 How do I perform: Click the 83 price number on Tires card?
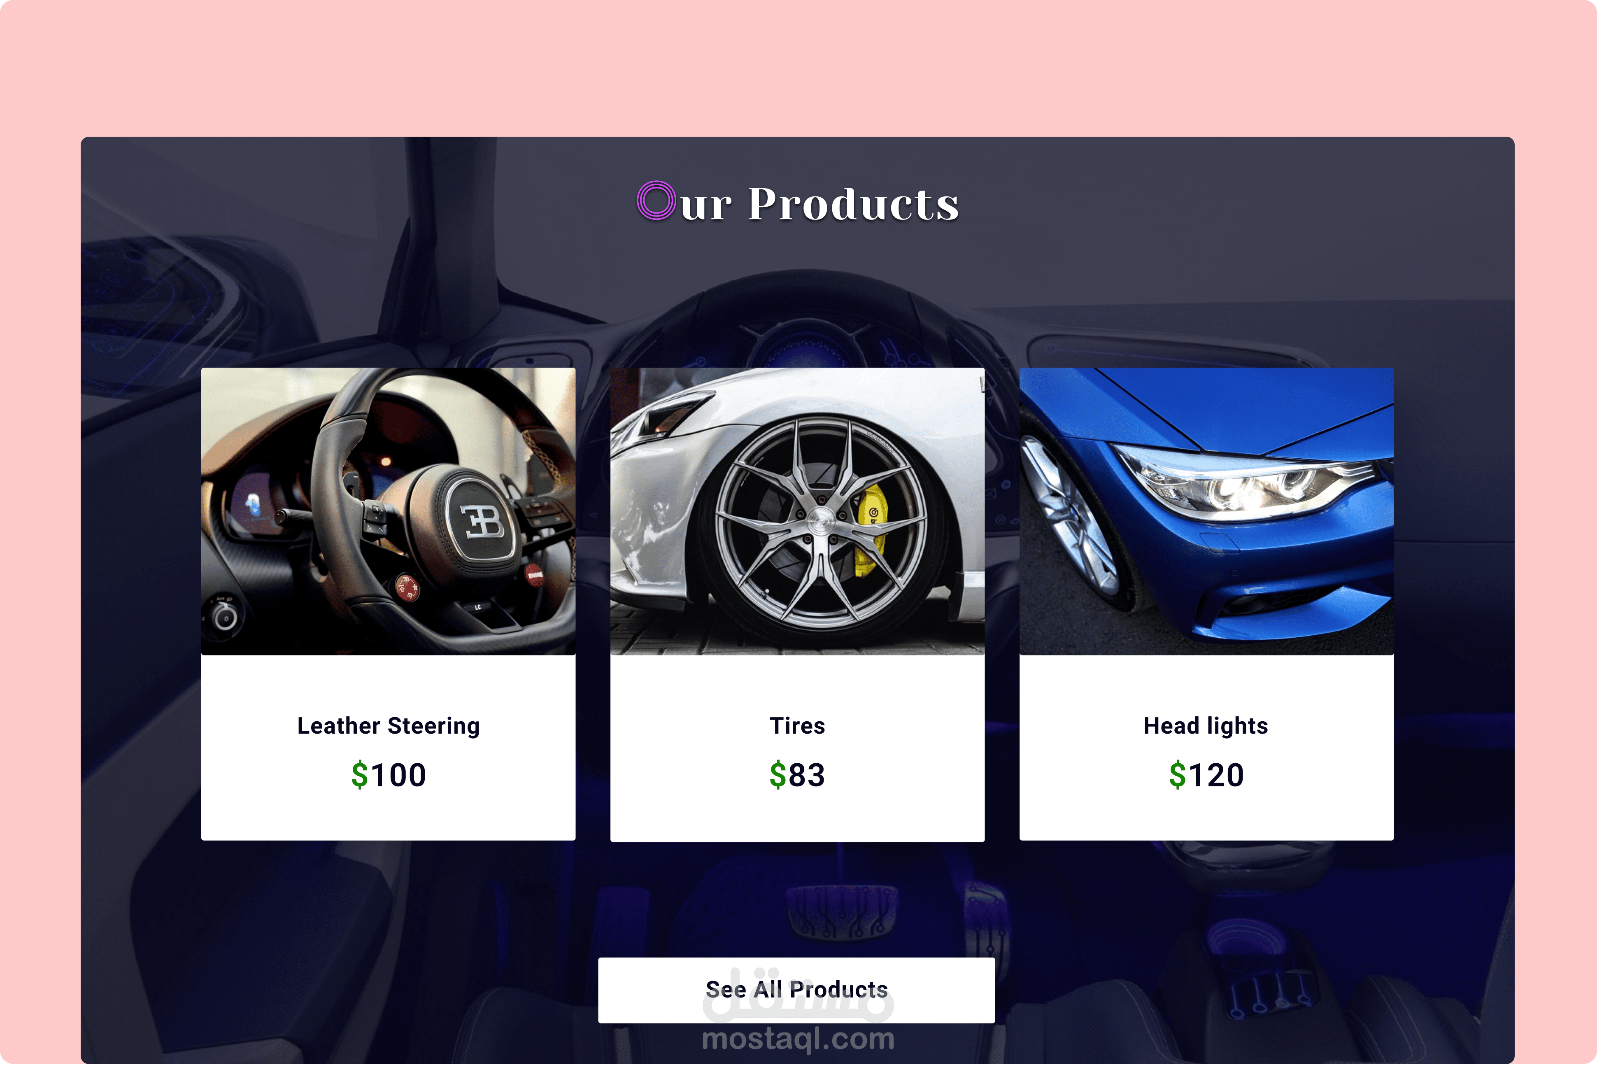pyautogui.click(x=807, y=775)
